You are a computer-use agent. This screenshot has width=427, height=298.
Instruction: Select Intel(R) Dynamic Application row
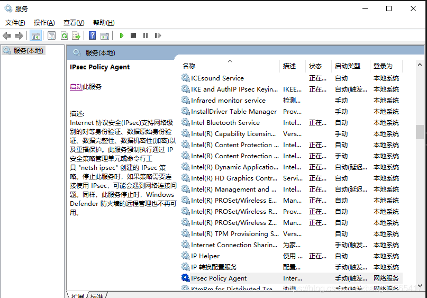pyautogui.click(x=292, y=167)
